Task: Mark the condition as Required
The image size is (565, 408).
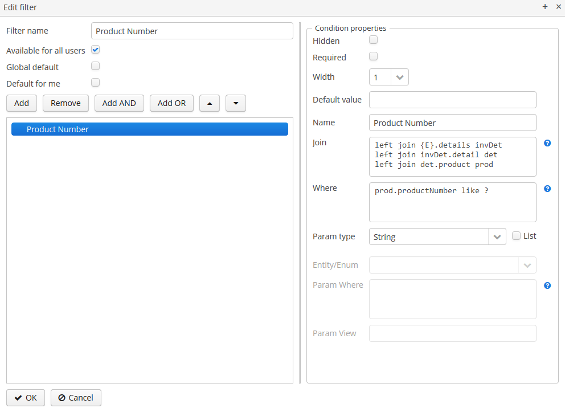Action: 374,56
